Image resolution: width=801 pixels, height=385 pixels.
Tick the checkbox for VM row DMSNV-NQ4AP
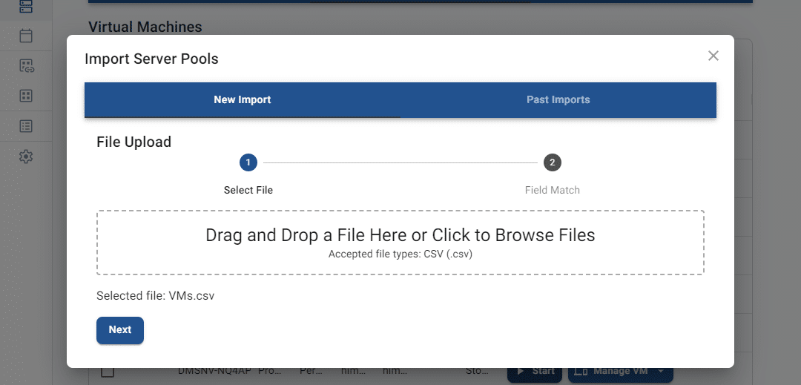coord(108,372)
